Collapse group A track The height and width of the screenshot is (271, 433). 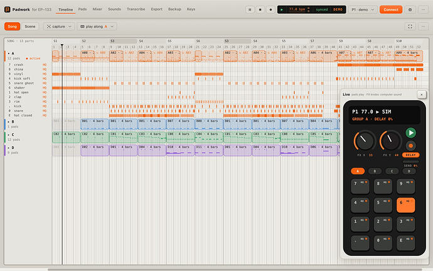coord(9,53)
